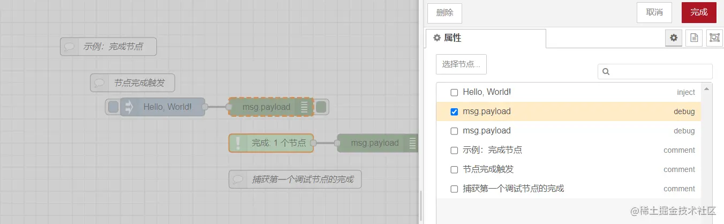Click 'comment' label of 节点完成触发 row
This screenshot has height=224, width=724.
click(679, 169)
